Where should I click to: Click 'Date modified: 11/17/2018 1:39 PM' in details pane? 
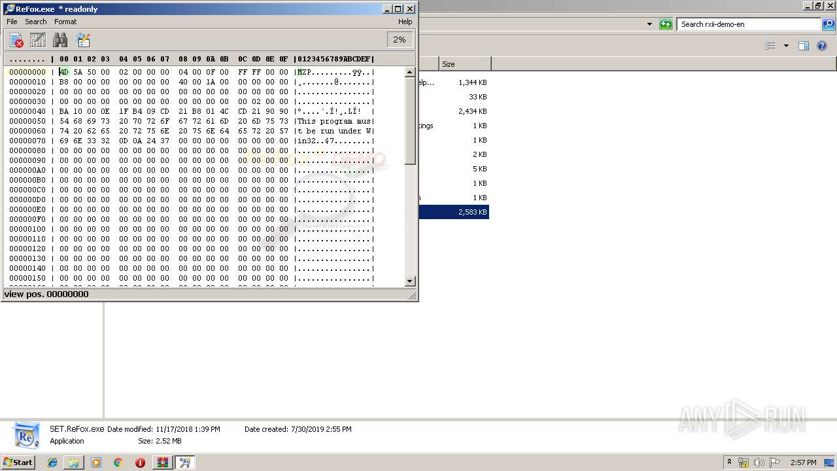tap(163, 429)
